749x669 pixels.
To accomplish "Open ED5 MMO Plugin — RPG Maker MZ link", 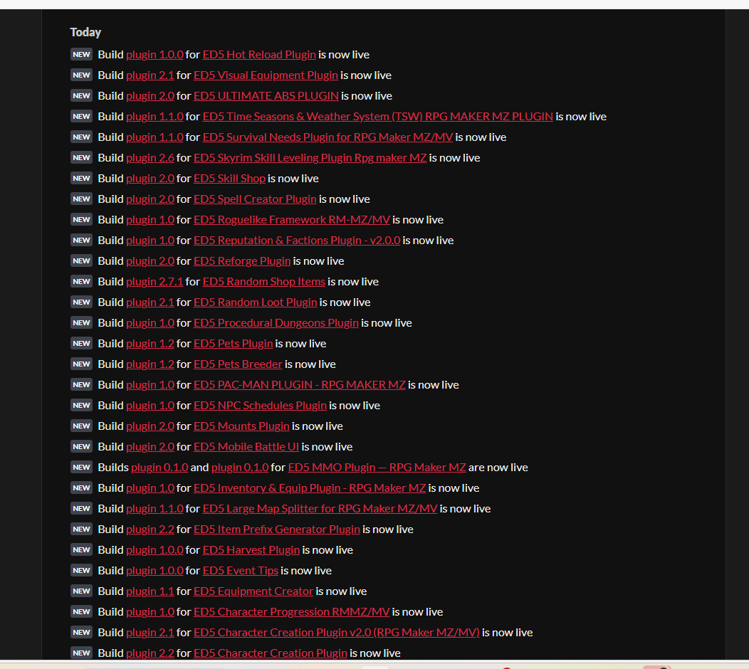I will pyautogui.click(x=377, y=467).
